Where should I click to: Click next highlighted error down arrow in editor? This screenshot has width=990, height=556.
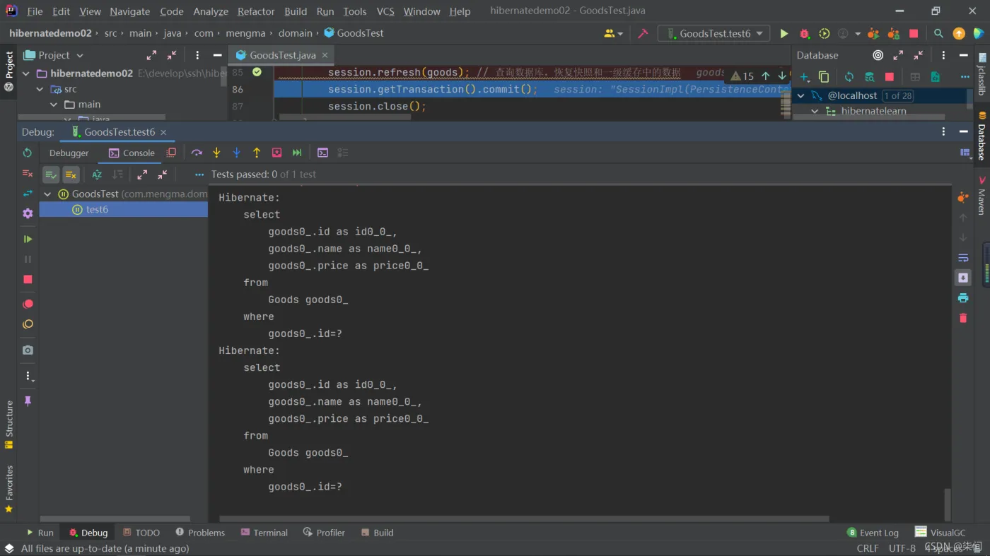point(782,76)
